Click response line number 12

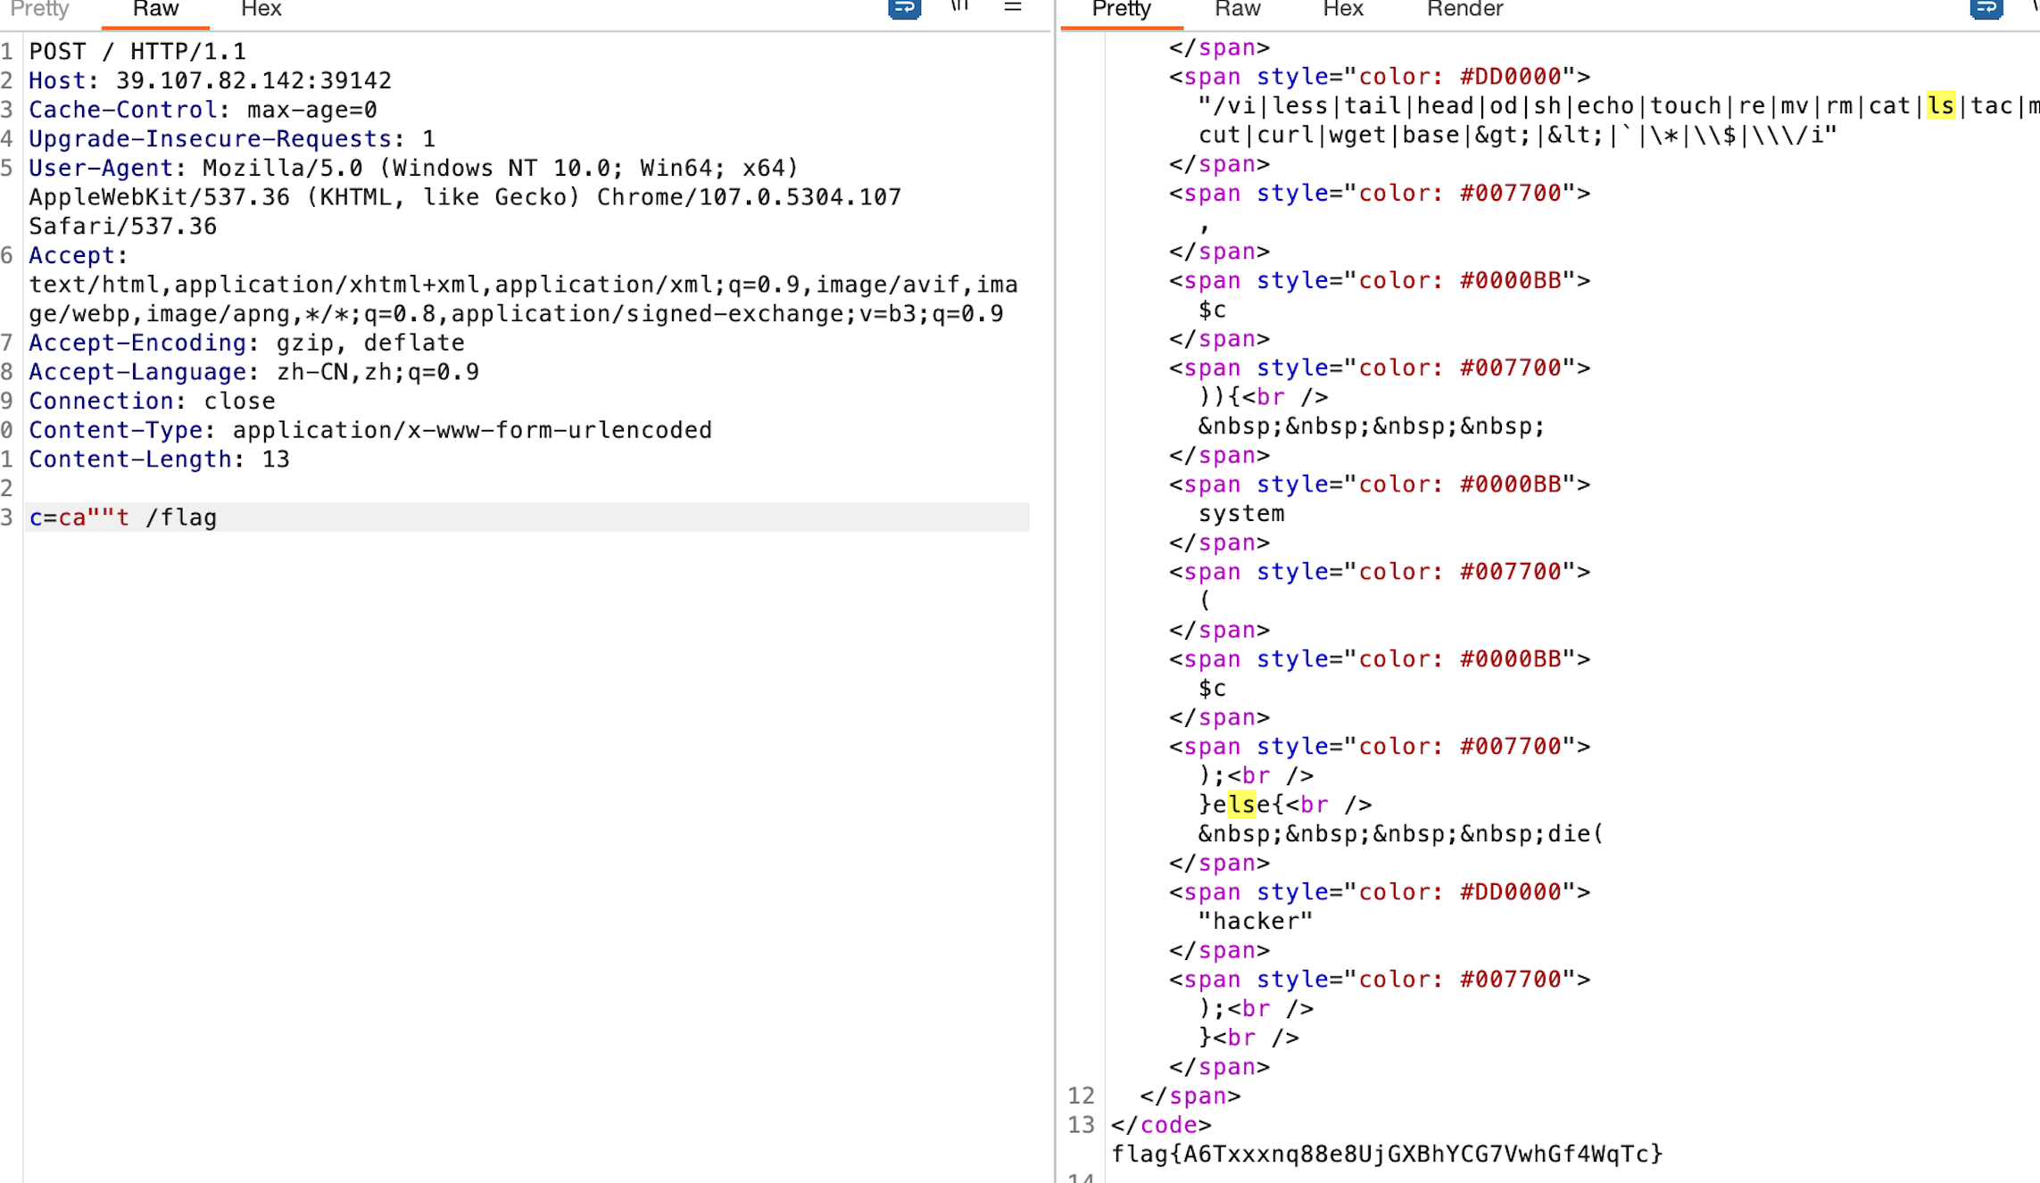[x=1081, y=1096]
